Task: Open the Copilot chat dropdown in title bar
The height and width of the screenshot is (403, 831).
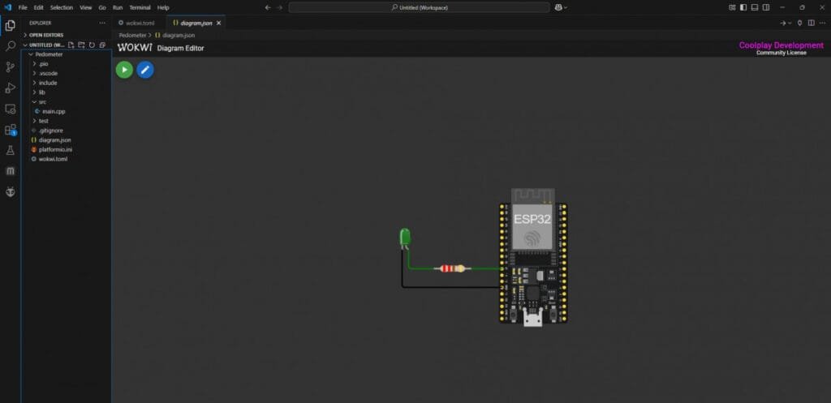Action: [x=561, y=7]
